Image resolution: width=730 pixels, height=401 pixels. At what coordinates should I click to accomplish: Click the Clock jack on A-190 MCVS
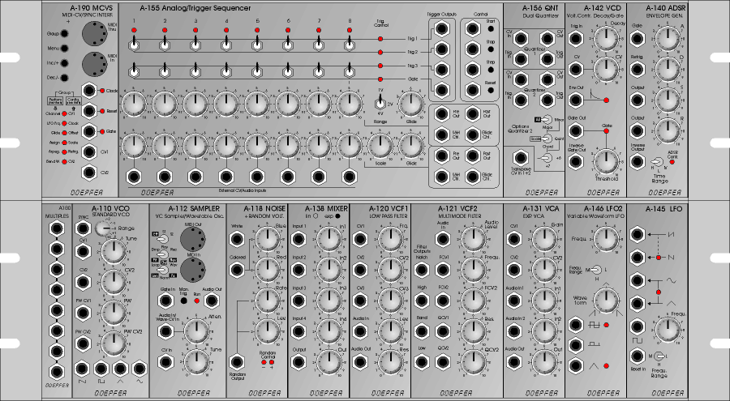(89, 91)
